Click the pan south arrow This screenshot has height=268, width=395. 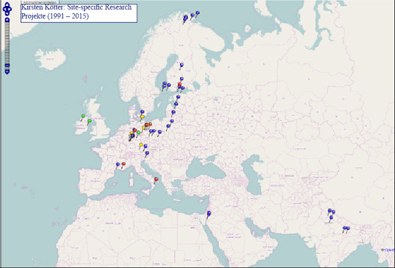pos(7,14)
